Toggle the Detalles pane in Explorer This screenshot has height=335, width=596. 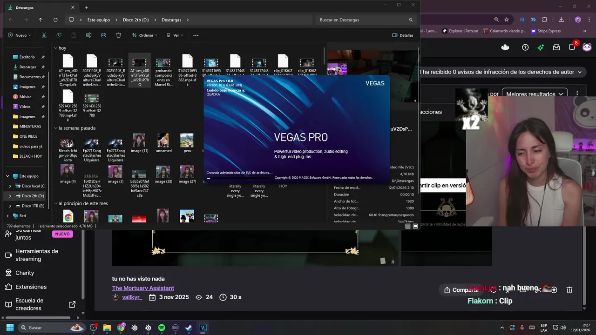point(403,35)
